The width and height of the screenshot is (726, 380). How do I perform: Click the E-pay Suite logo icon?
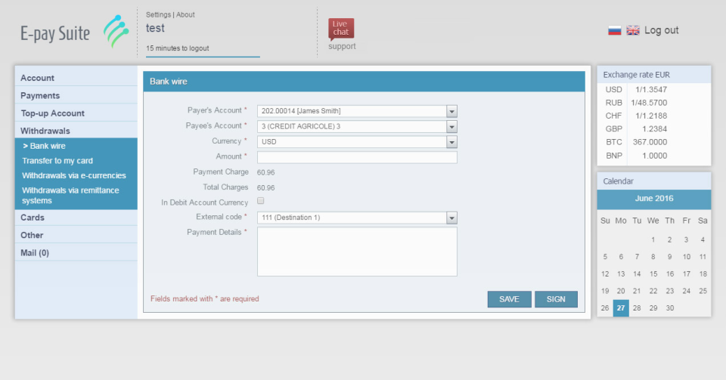[116, 31]
